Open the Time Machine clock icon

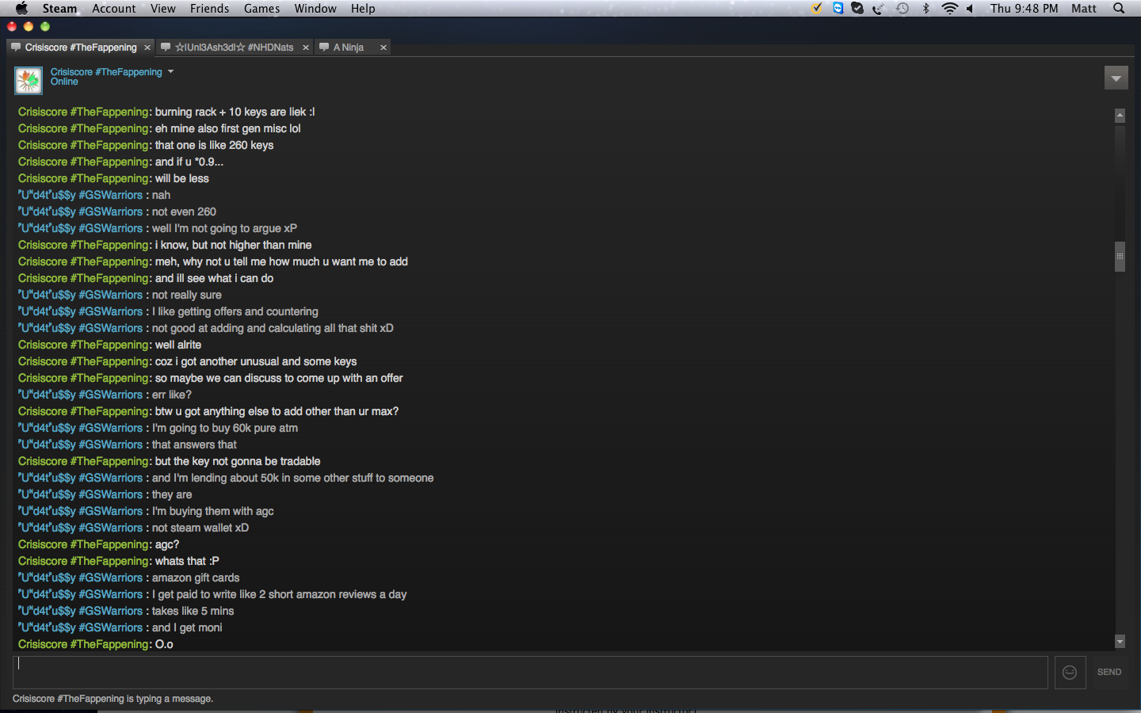[902, 8]
